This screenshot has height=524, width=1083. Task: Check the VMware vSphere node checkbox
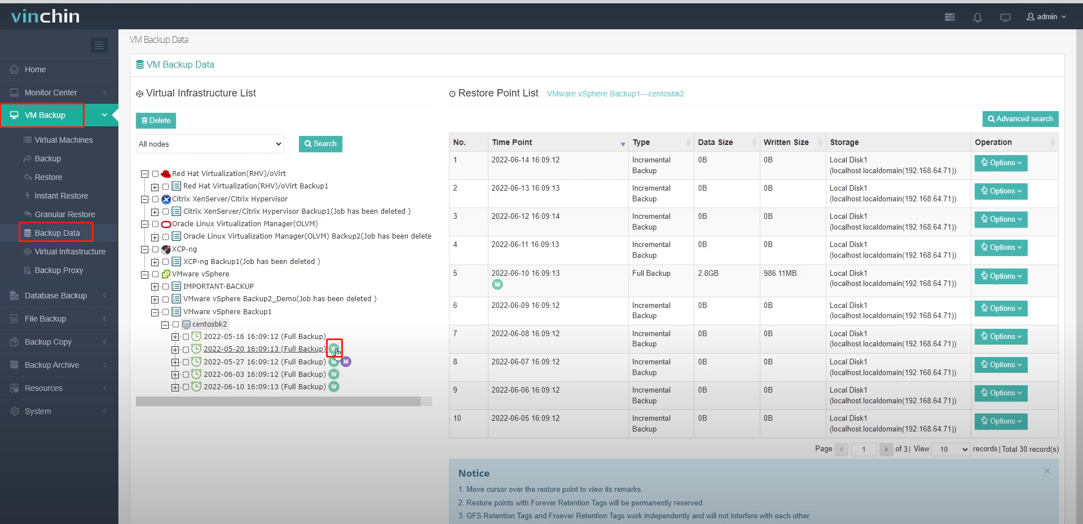click(155, 274)
